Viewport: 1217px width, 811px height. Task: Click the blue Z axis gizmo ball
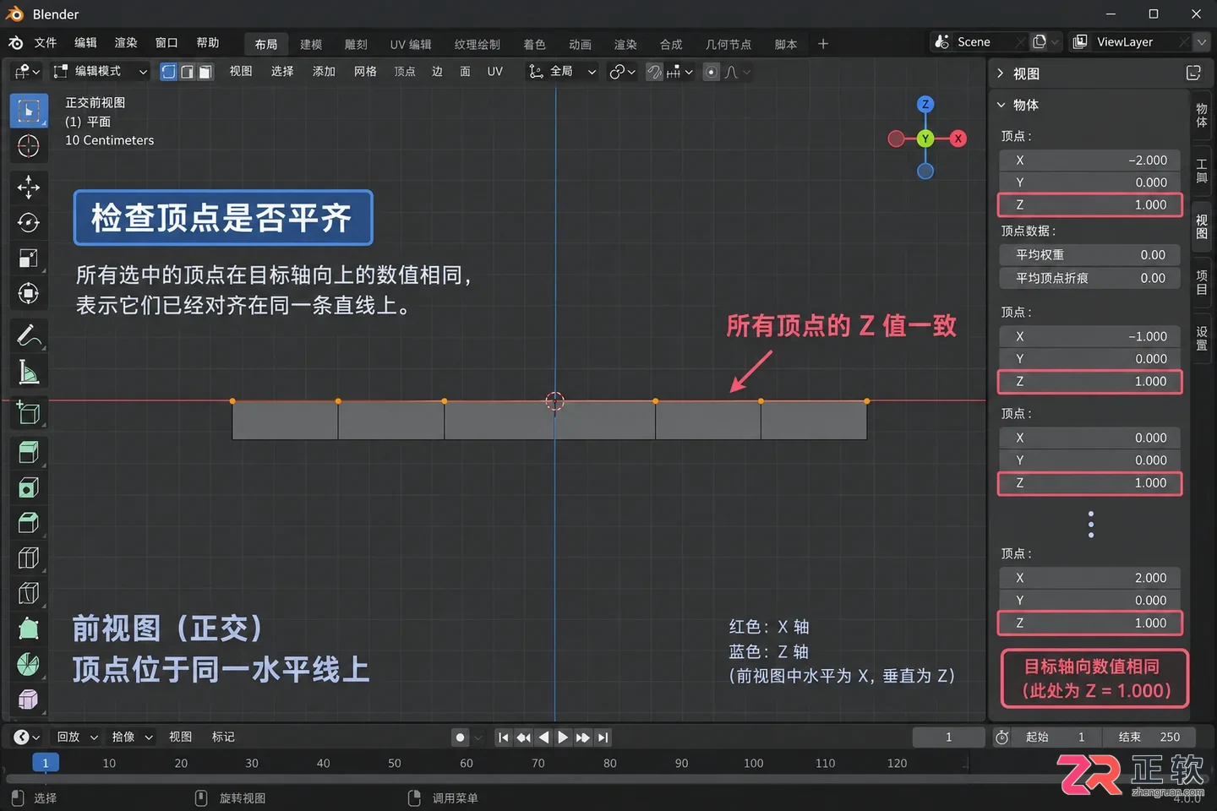[x=925, y=104]
